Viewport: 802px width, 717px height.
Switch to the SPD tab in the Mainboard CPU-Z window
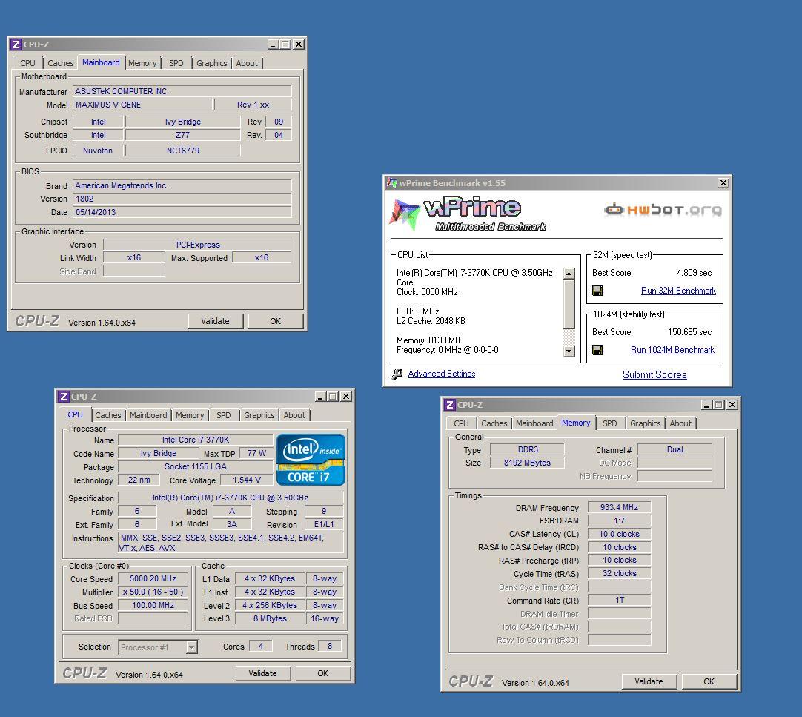(x=176, y=63)
